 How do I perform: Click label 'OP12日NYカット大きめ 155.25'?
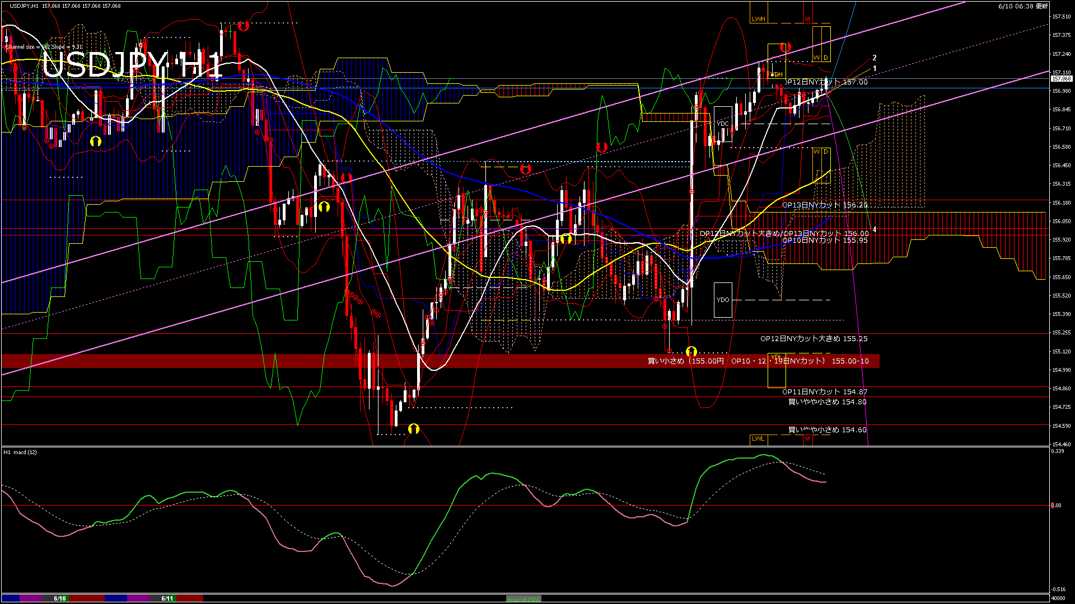(x=814, y=338)
